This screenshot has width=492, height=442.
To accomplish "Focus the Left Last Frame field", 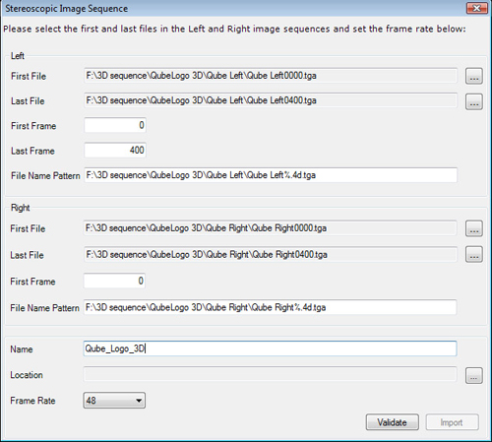I will click(115, 150).
